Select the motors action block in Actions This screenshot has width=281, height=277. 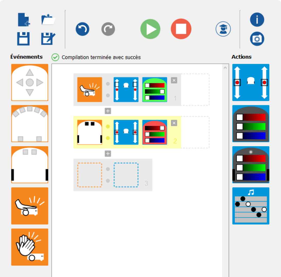point(251,82)
